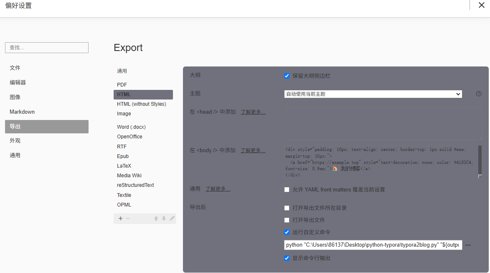Click the minus icon to remove export format
The height and width of the screenshot is (273, 490).
(x=128, y=218)
